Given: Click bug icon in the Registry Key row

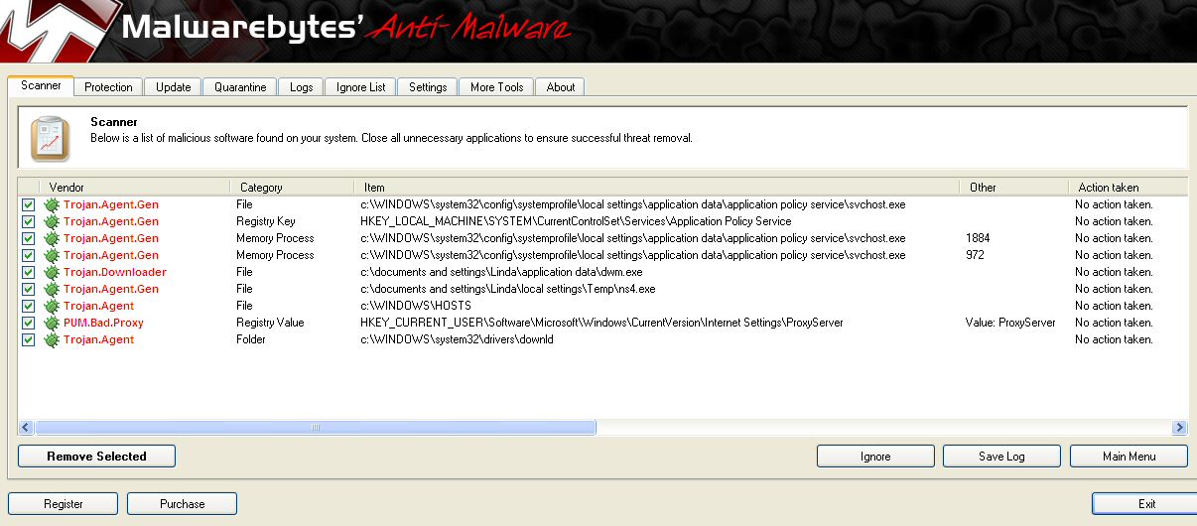Looking at the screenshot, I should pyautogui.click(x=52, y=221).
